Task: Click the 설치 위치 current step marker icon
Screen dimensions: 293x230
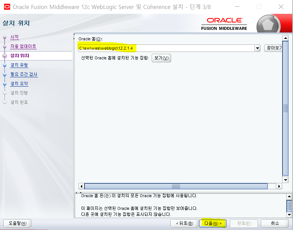Action: [x=4, y=56]
